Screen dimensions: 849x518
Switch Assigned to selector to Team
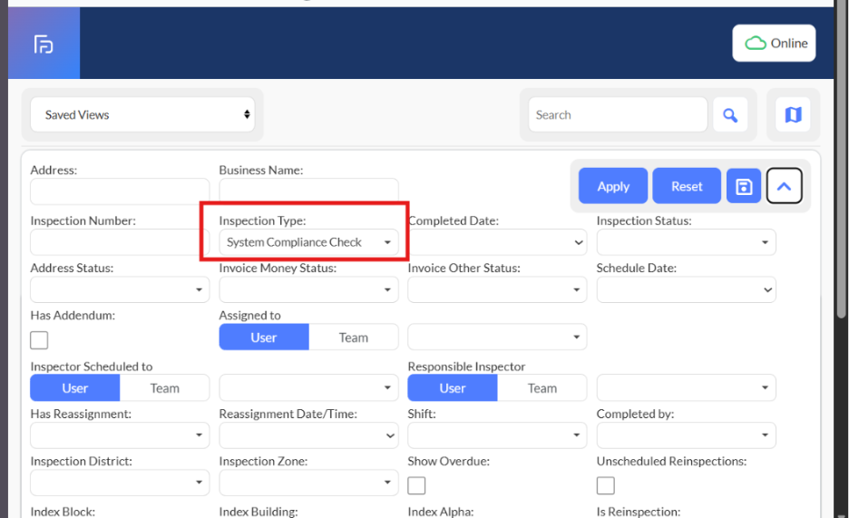click(x=353, y=337)
